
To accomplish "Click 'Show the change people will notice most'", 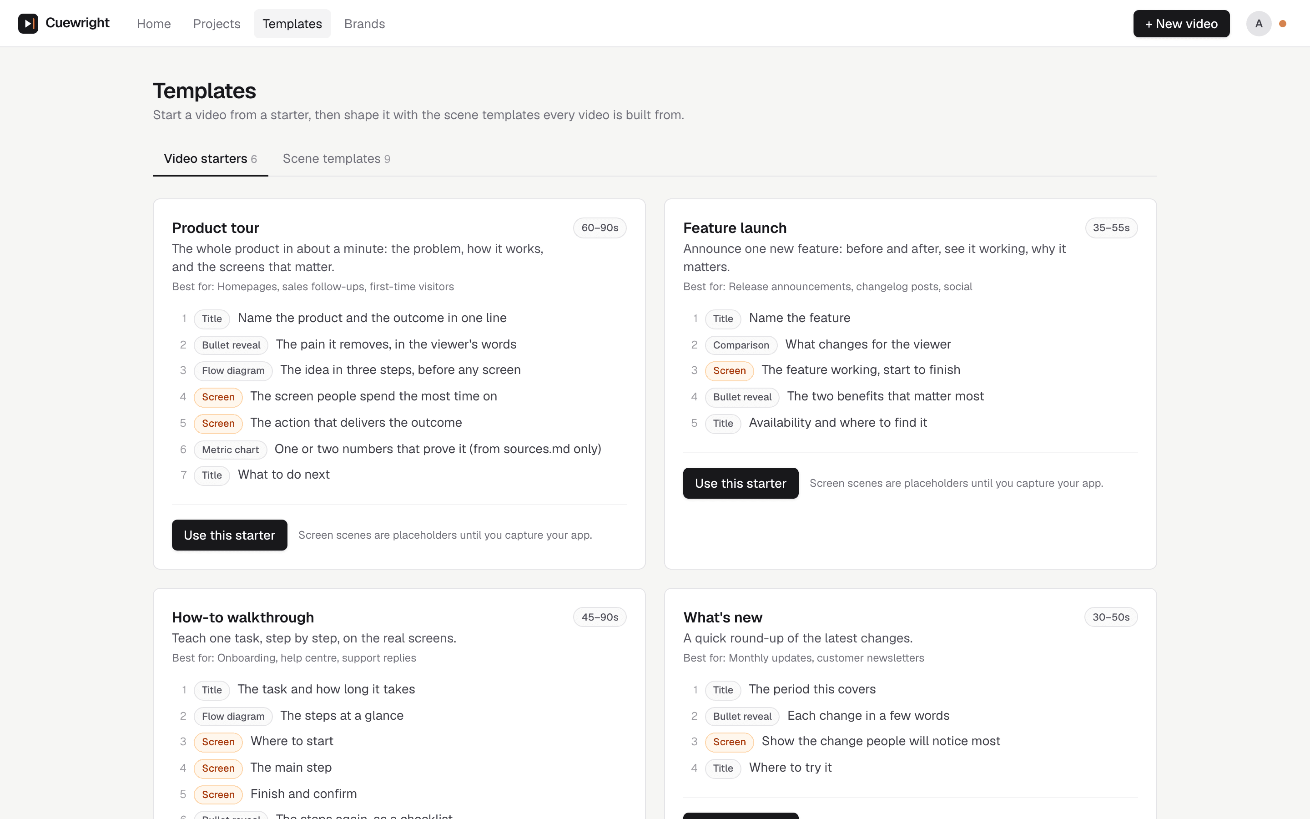I will click(881, 741).
